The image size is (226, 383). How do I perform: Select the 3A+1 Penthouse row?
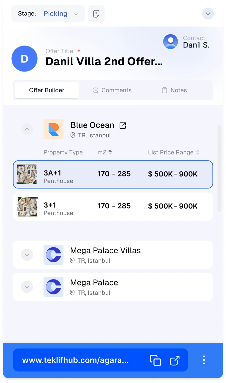113,174
